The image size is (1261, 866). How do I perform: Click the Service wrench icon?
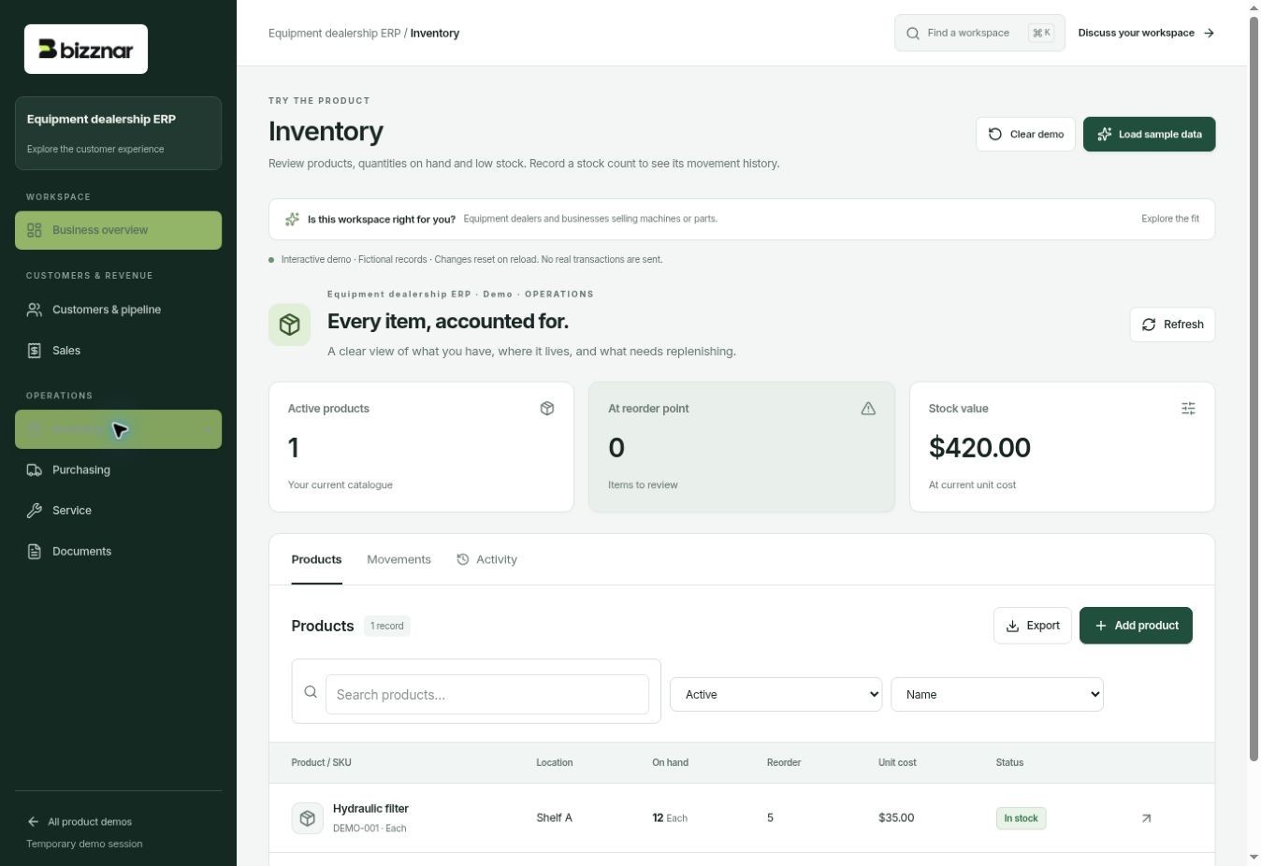[35, 511]
